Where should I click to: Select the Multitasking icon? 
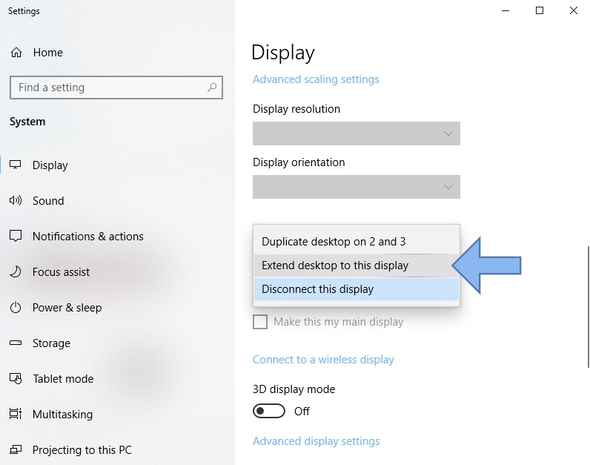(x=16, y=414)
